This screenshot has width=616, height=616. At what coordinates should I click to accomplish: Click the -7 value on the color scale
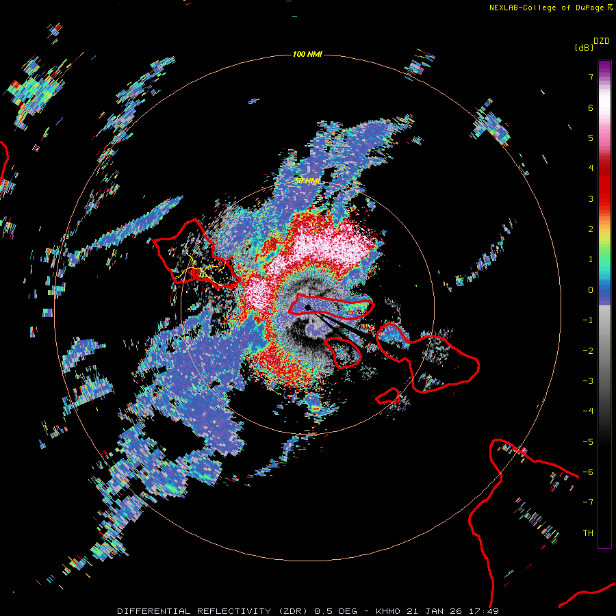[588, 502]
